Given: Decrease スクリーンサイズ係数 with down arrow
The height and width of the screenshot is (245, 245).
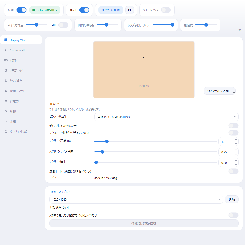Looking at the screenshot, I should pos(236,154).
